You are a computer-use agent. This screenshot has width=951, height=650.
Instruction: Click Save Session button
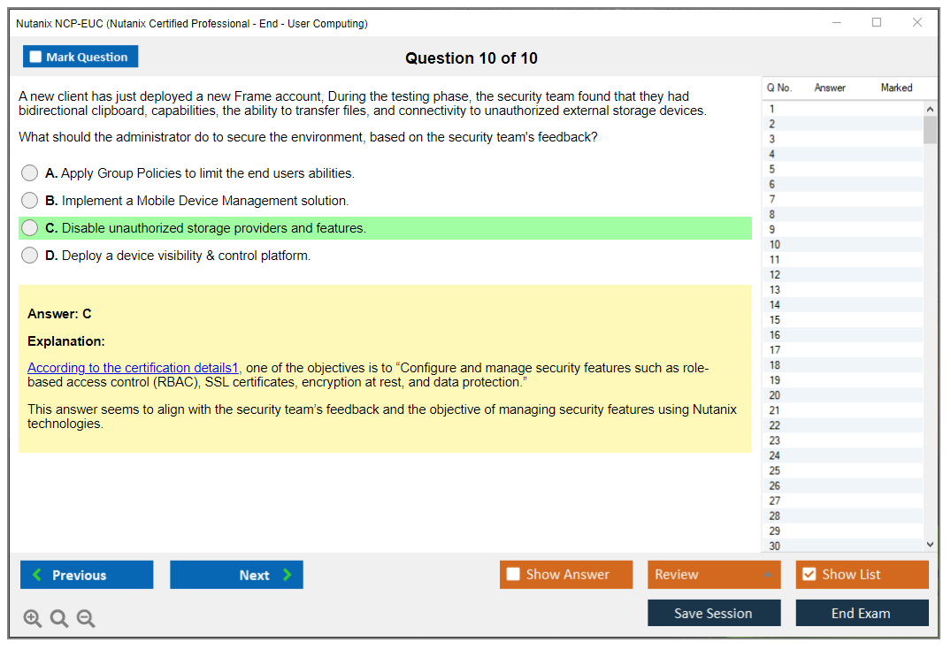(x=714, y=613)
